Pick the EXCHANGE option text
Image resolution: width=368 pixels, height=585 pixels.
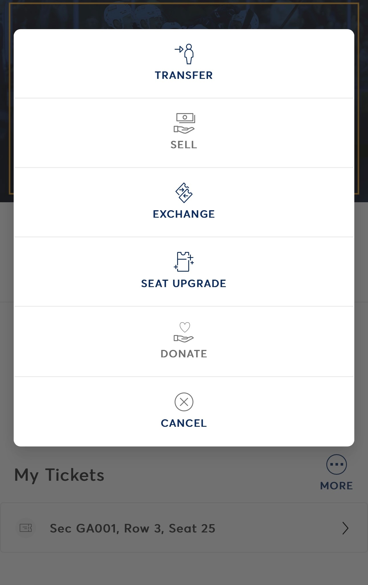(184, 214)
